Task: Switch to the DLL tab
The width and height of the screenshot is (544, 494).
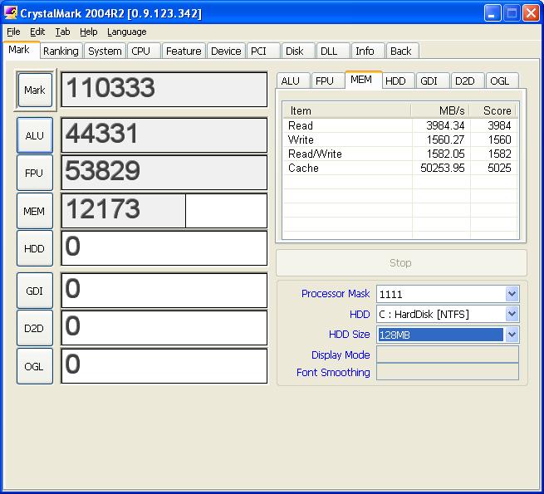Action: [x=333, y=51]
